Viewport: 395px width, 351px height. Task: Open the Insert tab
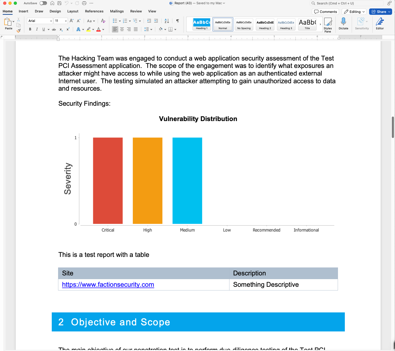pos(23,11)
